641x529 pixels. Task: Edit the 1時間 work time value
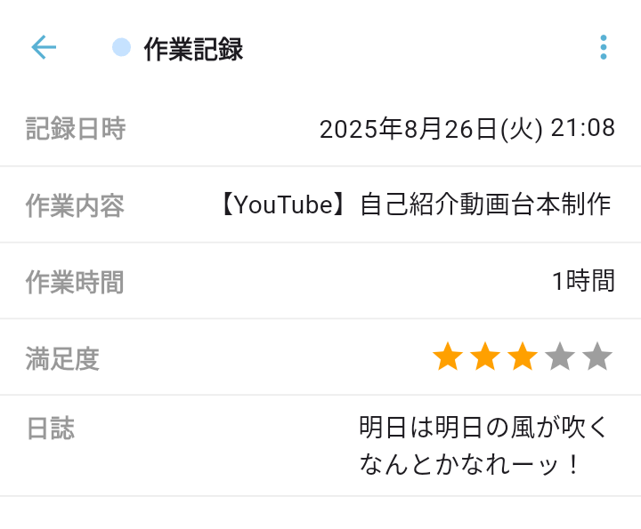coord(583,282)
